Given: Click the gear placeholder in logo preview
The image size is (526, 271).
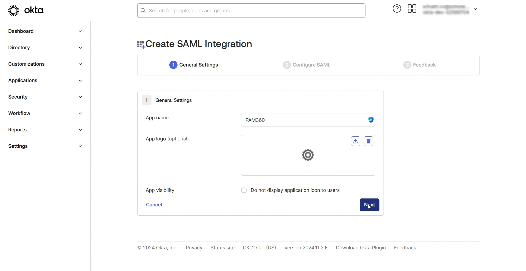Looking at the screenshot, I should pos(308,155).
